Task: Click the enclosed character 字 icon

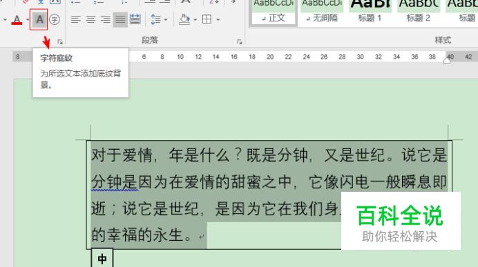Action: pos(55,20)
